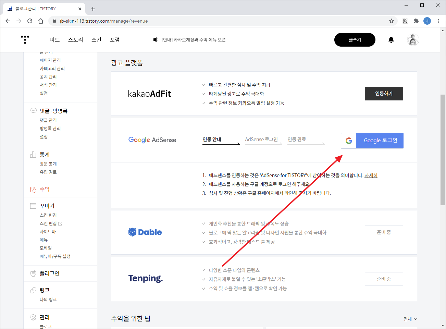Open the 자세히 link
The image size is (446, 329).
(371, 175)
